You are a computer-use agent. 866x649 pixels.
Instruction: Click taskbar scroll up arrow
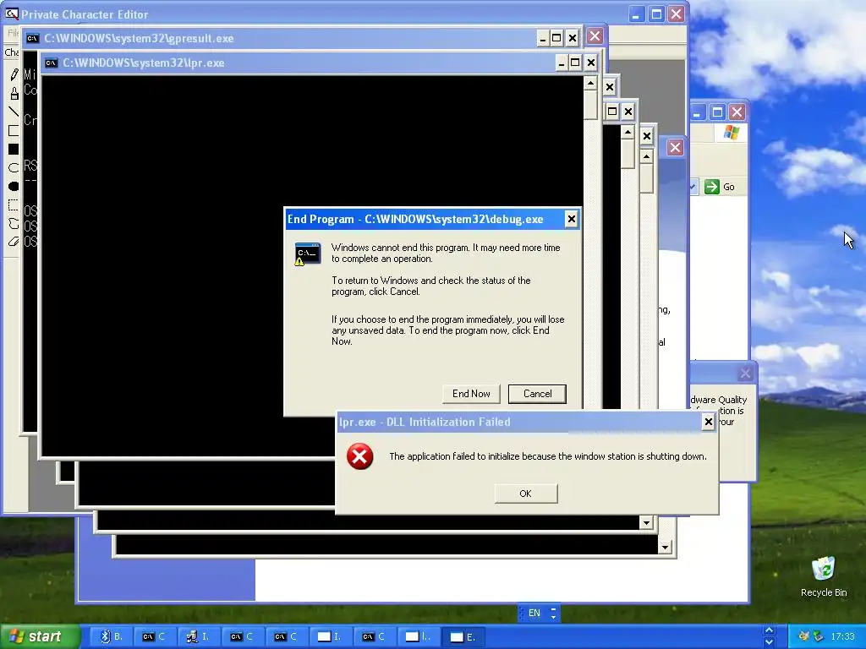point(768,630)
